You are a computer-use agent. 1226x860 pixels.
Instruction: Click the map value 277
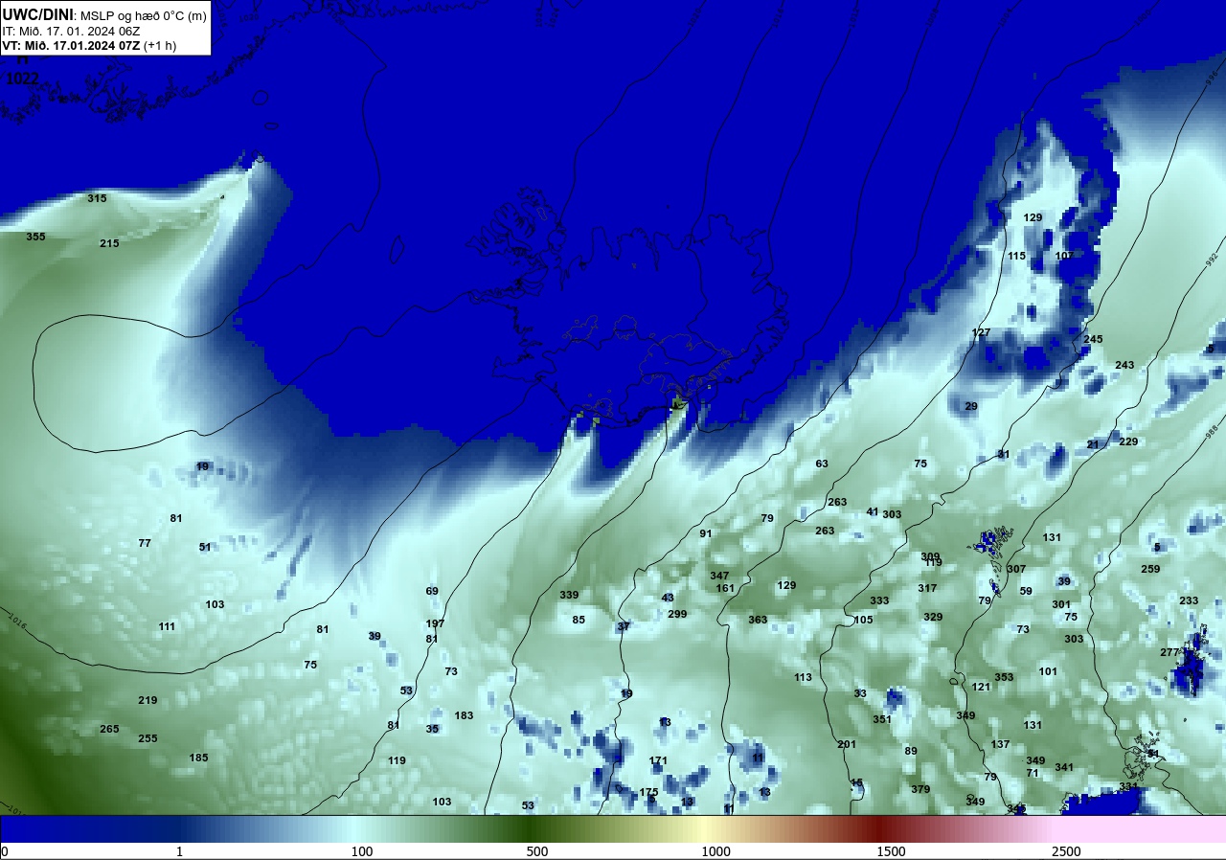click(x=1169, y=652)
